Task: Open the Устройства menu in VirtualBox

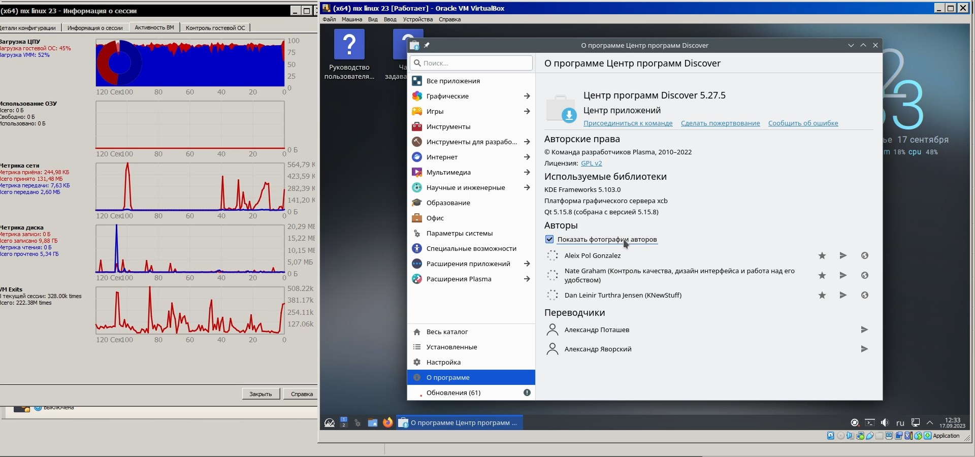Action: tap(418, 19)
